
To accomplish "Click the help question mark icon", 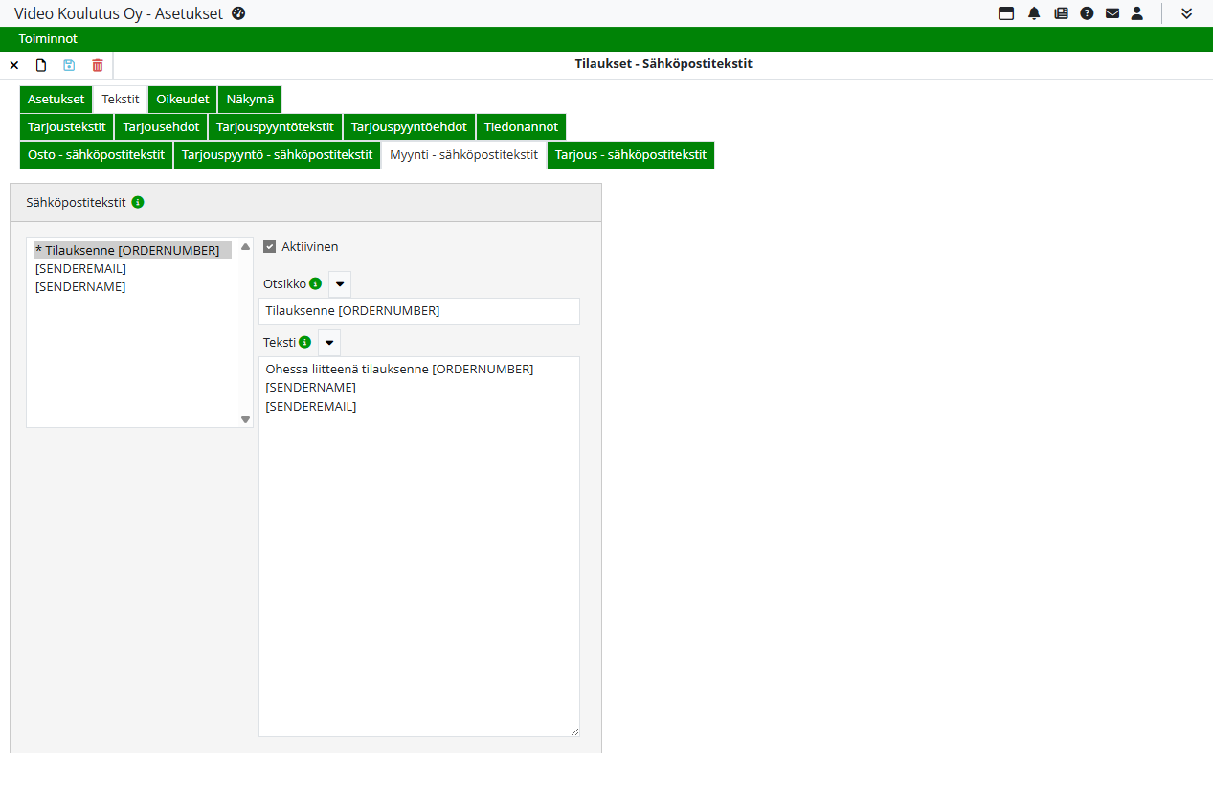I will pos(1087,13).
